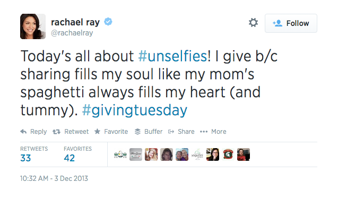The width and height of the screenshot is (338, 201).
Task: Open the @rachaelray handle link
Action: click(72, 33)
